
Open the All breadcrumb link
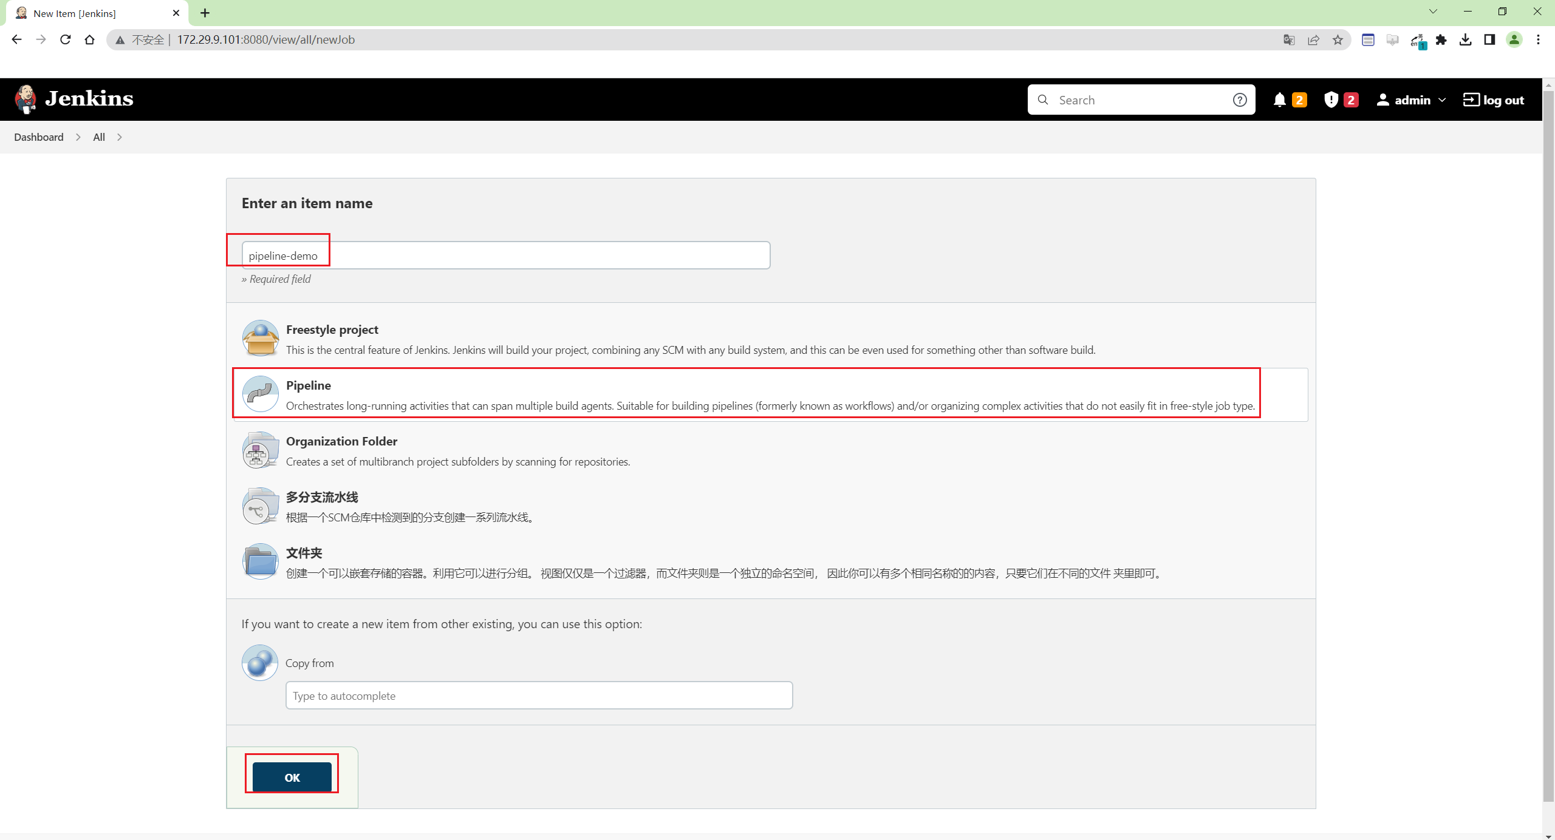(99, 137)
